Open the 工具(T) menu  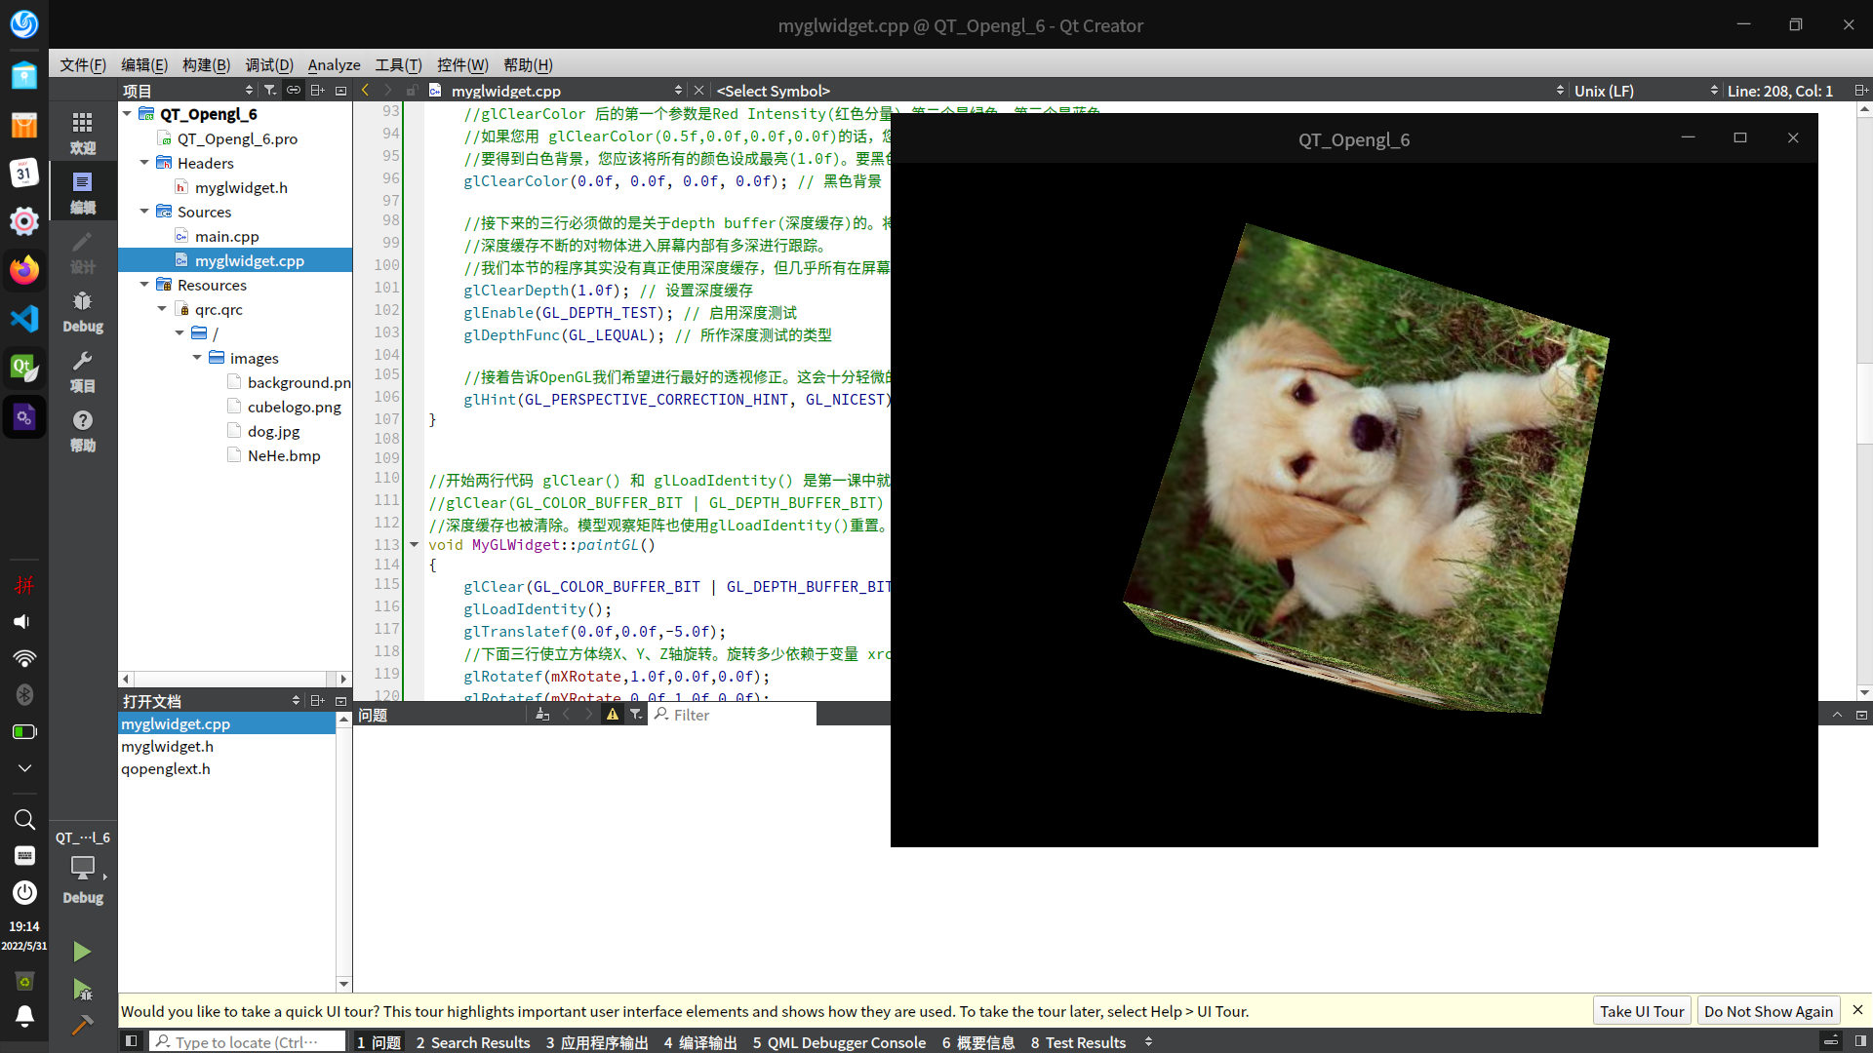tap(397, 64)
